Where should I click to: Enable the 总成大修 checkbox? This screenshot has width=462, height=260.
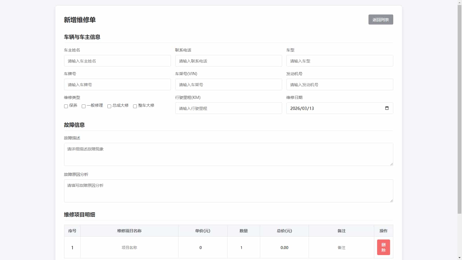[109, 106]
